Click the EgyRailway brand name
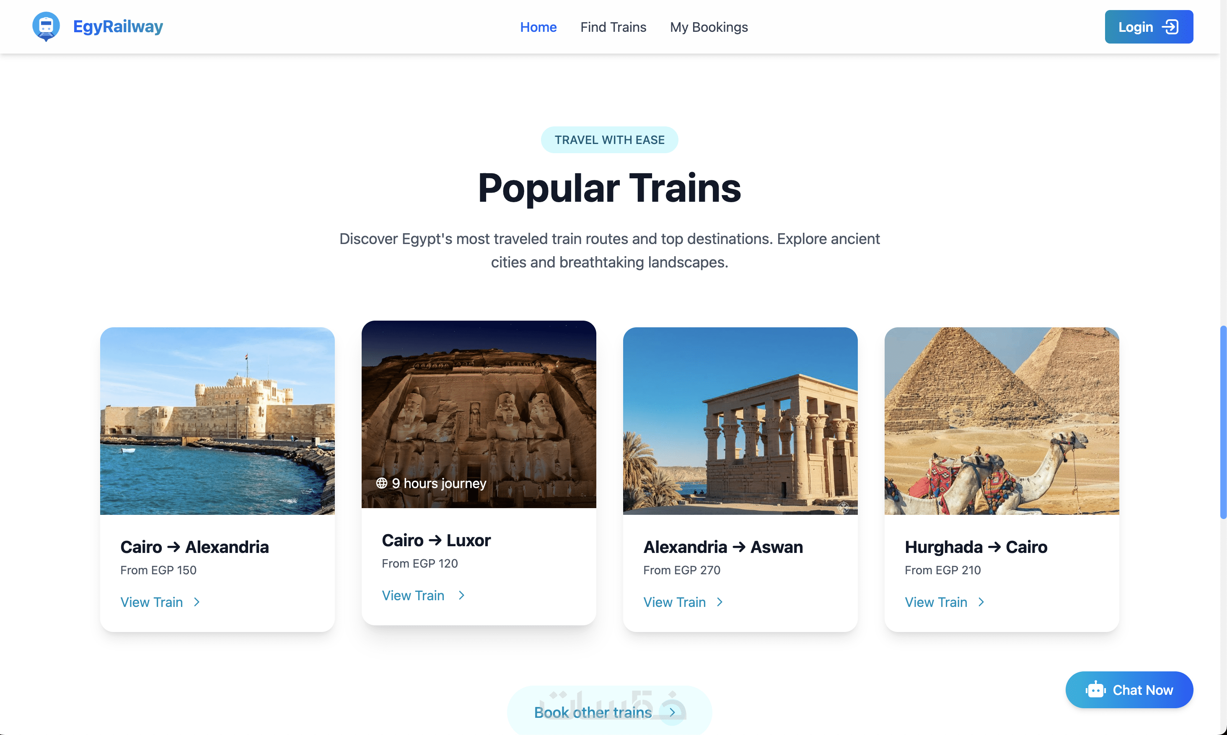Viewport: 1227px width, 735px height. (118, 26)
